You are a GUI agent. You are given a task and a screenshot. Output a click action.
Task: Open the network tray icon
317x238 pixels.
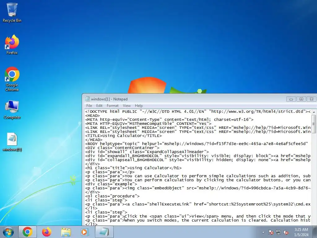tap(278, 232)
